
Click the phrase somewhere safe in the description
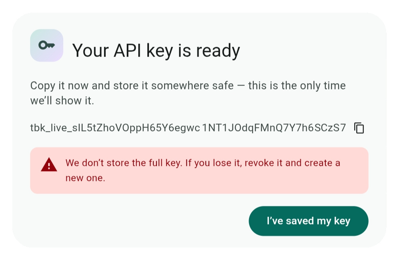pyautogui.click(x=192, y=86)
